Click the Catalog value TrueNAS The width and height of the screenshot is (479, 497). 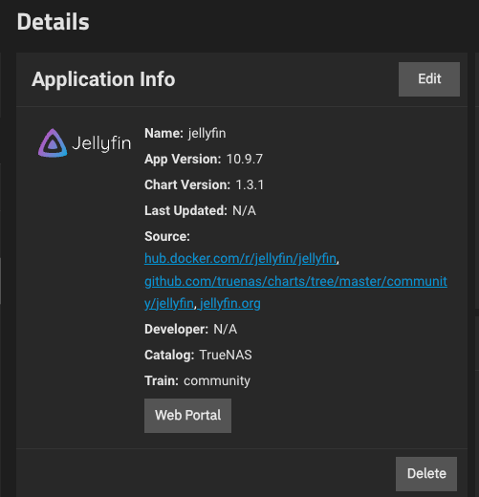pos(226,355)
